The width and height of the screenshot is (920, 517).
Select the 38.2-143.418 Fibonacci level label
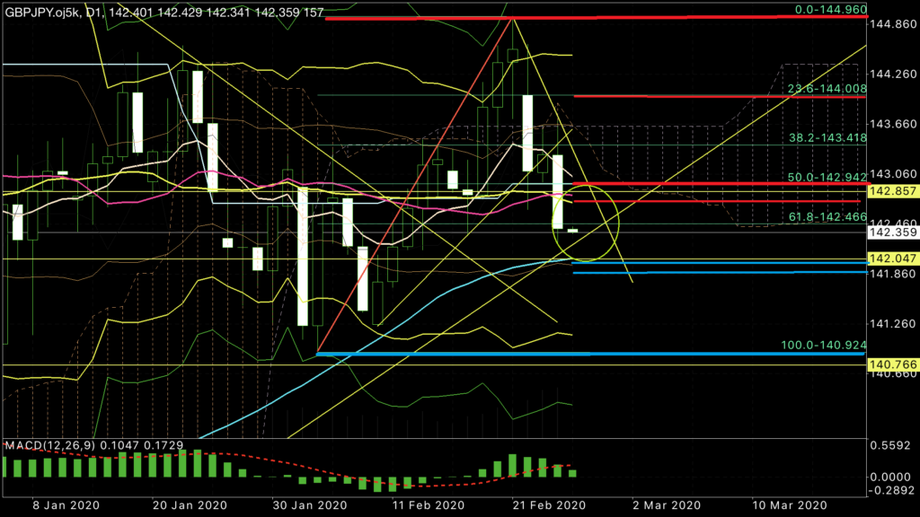[x=827, y=137]
